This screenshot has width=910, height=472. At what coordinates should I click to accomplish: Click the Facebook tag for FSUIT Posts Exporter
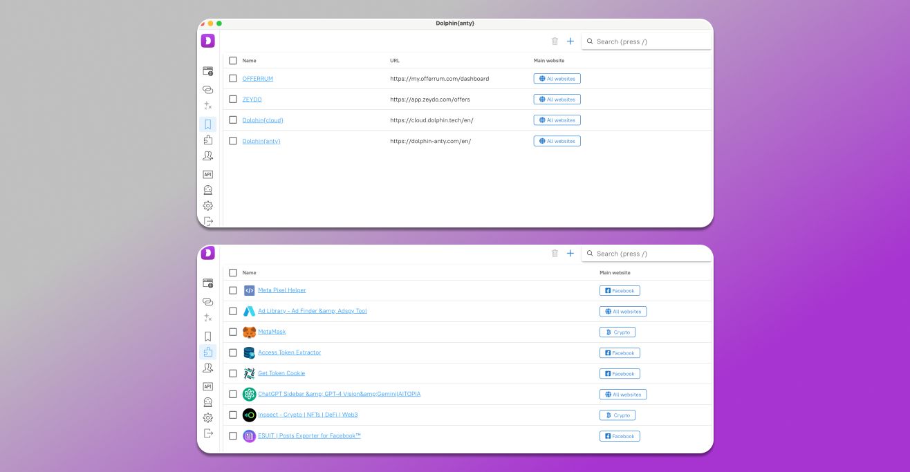[620, 436]
